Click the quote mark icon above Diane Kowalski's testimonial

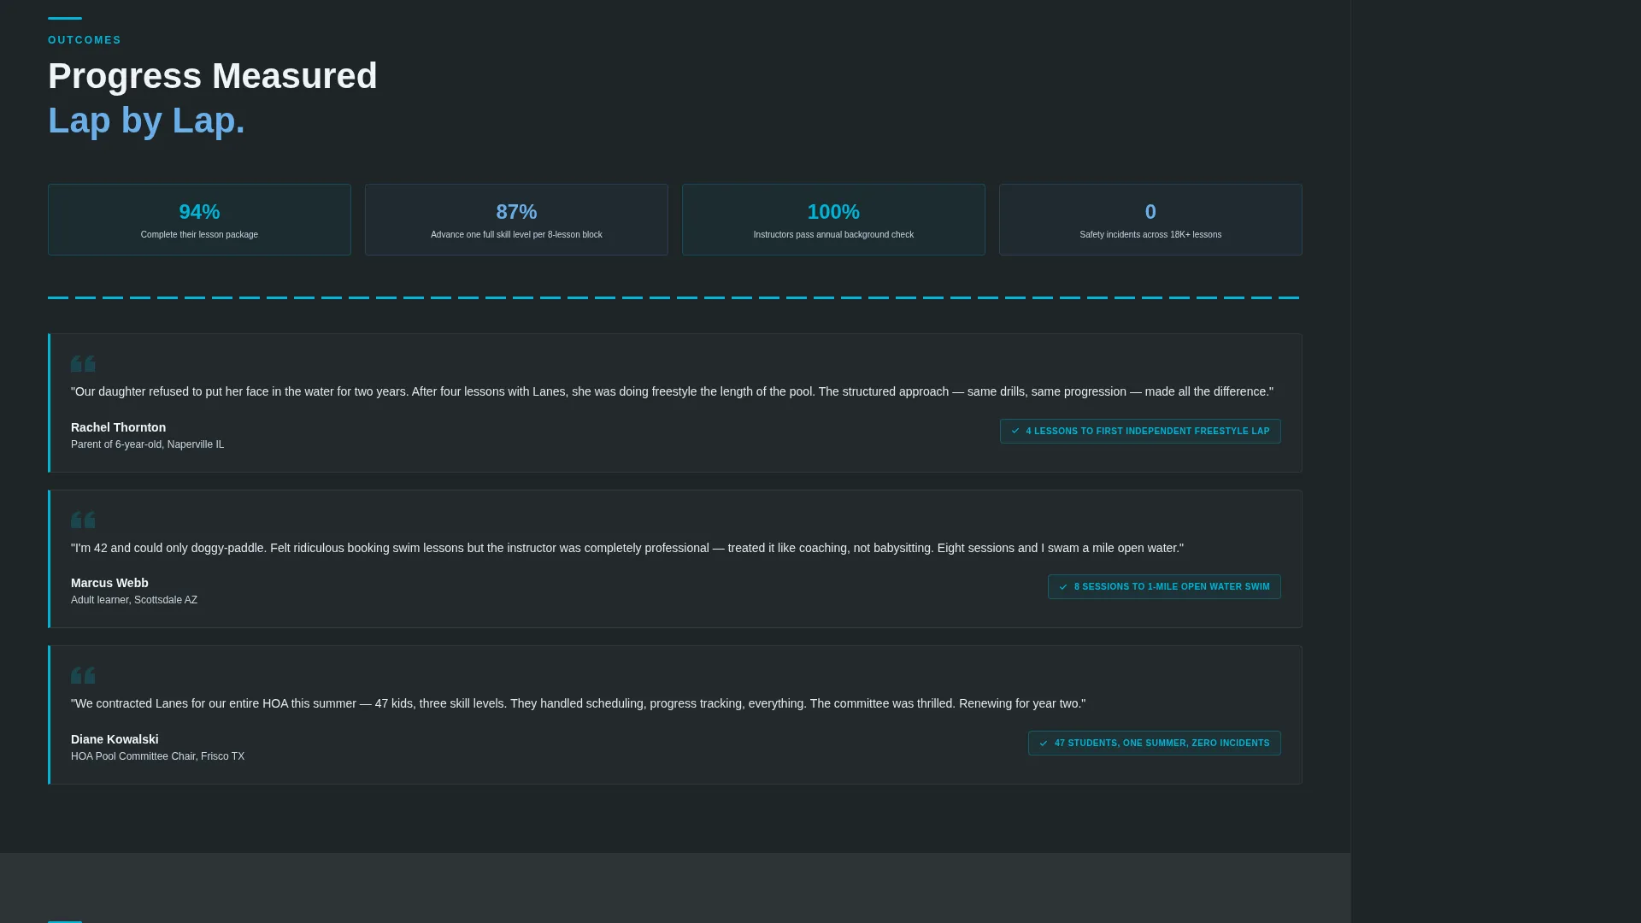point(83,675)
